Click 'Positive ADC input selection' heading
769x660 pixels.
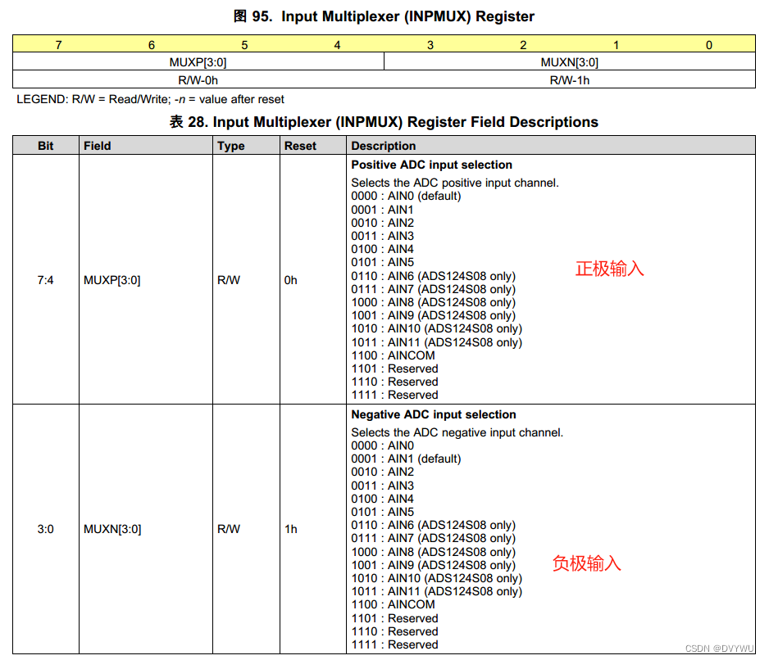(x=431, y=165)
